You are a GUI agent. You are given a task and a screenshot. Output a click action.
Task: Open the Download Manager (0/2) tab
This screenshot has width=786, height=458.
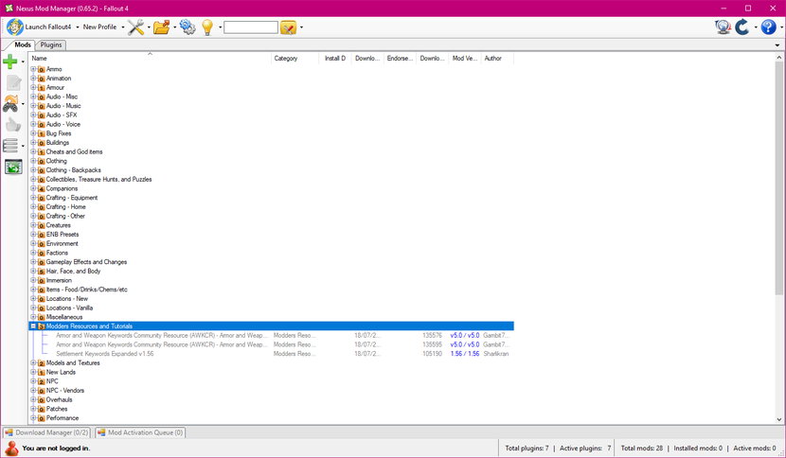click(x=46, y=432)
